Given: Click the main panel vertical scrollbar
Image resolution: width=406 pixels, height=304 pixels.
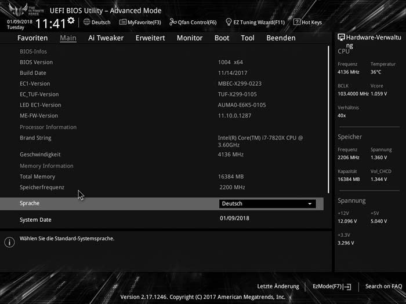Looking at the screenshot, I should (328, 119).
